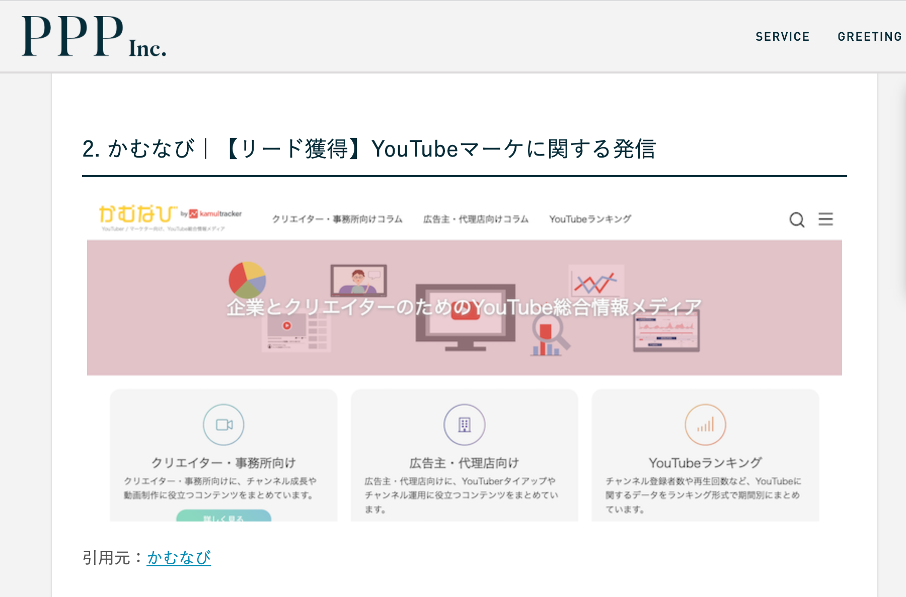Click the YouTubeランキング card title

[705, 463]
